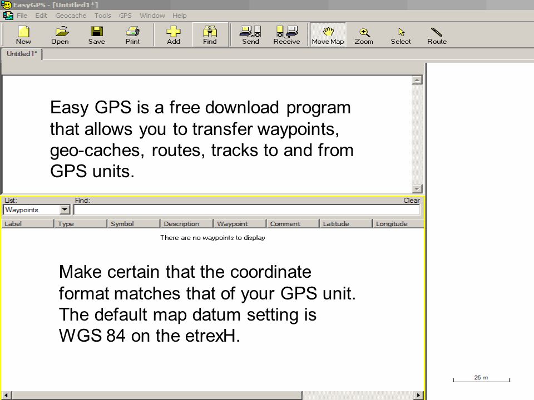Open the Geocache menu
Image resolution: width=534 pixels, height=400 pixels.
click(x=71, y=16)
